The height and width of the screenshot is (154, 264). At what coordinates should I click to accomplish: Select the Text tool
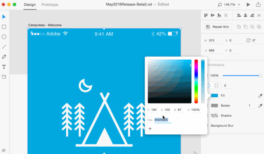click(x=4, y=67)
